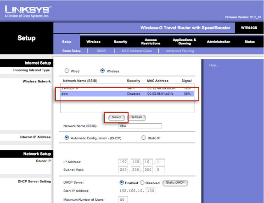Click the Signal column header
Screen dimensions: 264x203
pyautogui.click(x=186, y=81)
